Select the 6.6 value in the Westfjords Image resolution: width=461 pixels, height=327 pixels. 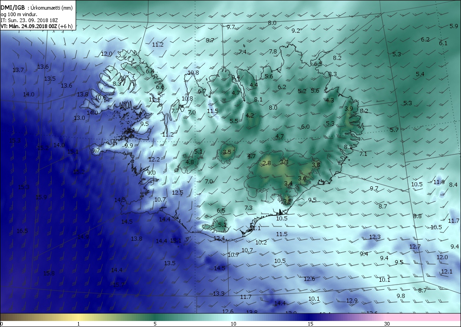point(160,87)
